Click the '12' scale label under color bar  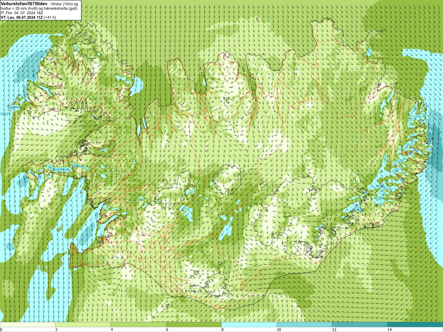(334, 330)
